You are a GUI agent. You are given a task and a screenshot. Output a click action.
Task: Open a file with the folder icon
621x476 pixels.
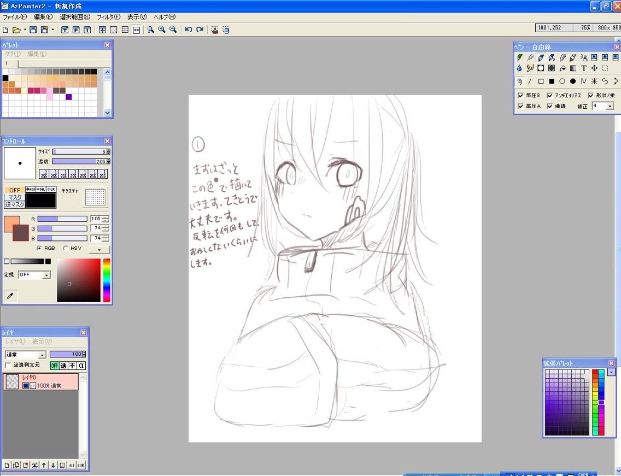[16, 30]
